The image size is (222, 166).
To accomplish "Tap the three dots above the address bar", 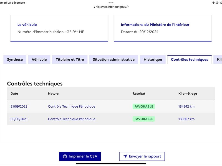I will pos(111,3).
